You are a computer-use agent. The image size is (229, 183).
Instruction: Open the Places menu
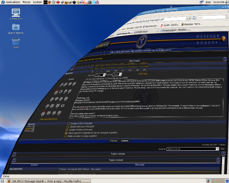click(27, 2)
